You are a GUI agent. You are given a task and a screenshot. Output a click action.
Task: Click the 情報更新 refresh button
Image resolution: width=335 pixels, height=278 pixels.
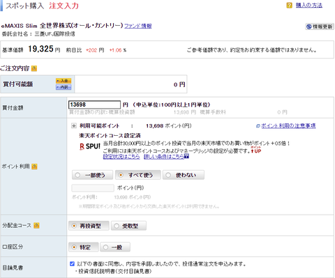point(320,26)
